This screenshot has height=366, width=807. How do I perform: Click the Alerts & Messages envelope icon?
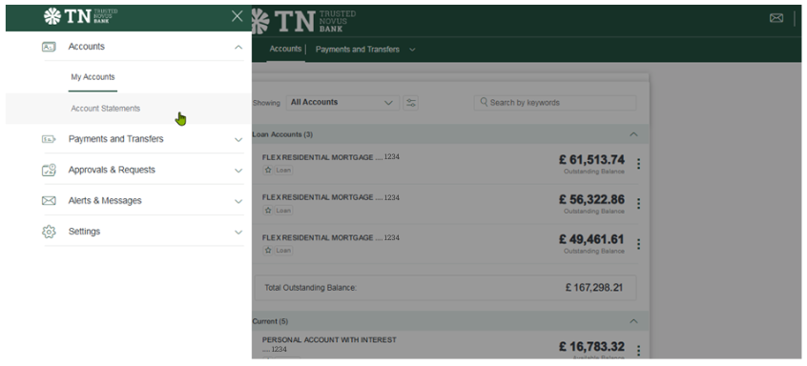[x=49, y=201]
